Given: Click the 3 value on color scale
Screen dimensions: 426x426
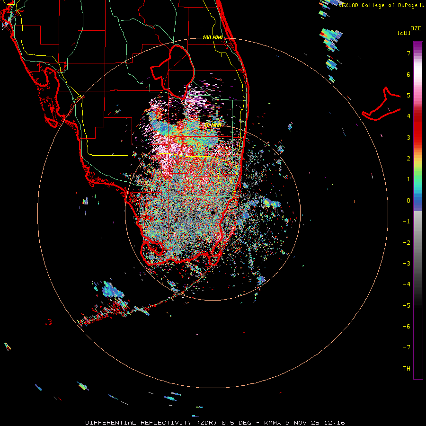Looking at the screenshot, I should point(408,137).
